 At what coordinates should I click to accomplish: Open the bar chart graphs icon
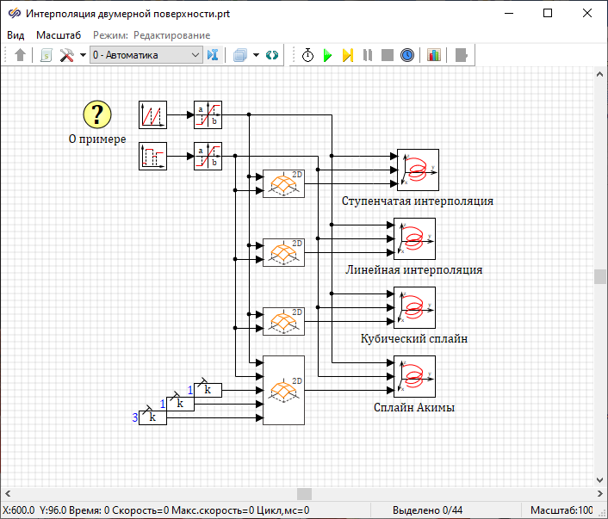(x=433, y=55)
